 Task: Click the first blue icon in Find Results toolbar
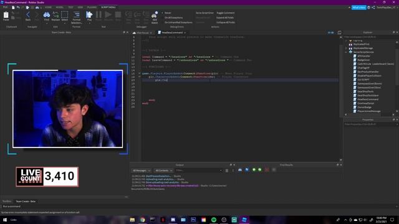point(240,170)
